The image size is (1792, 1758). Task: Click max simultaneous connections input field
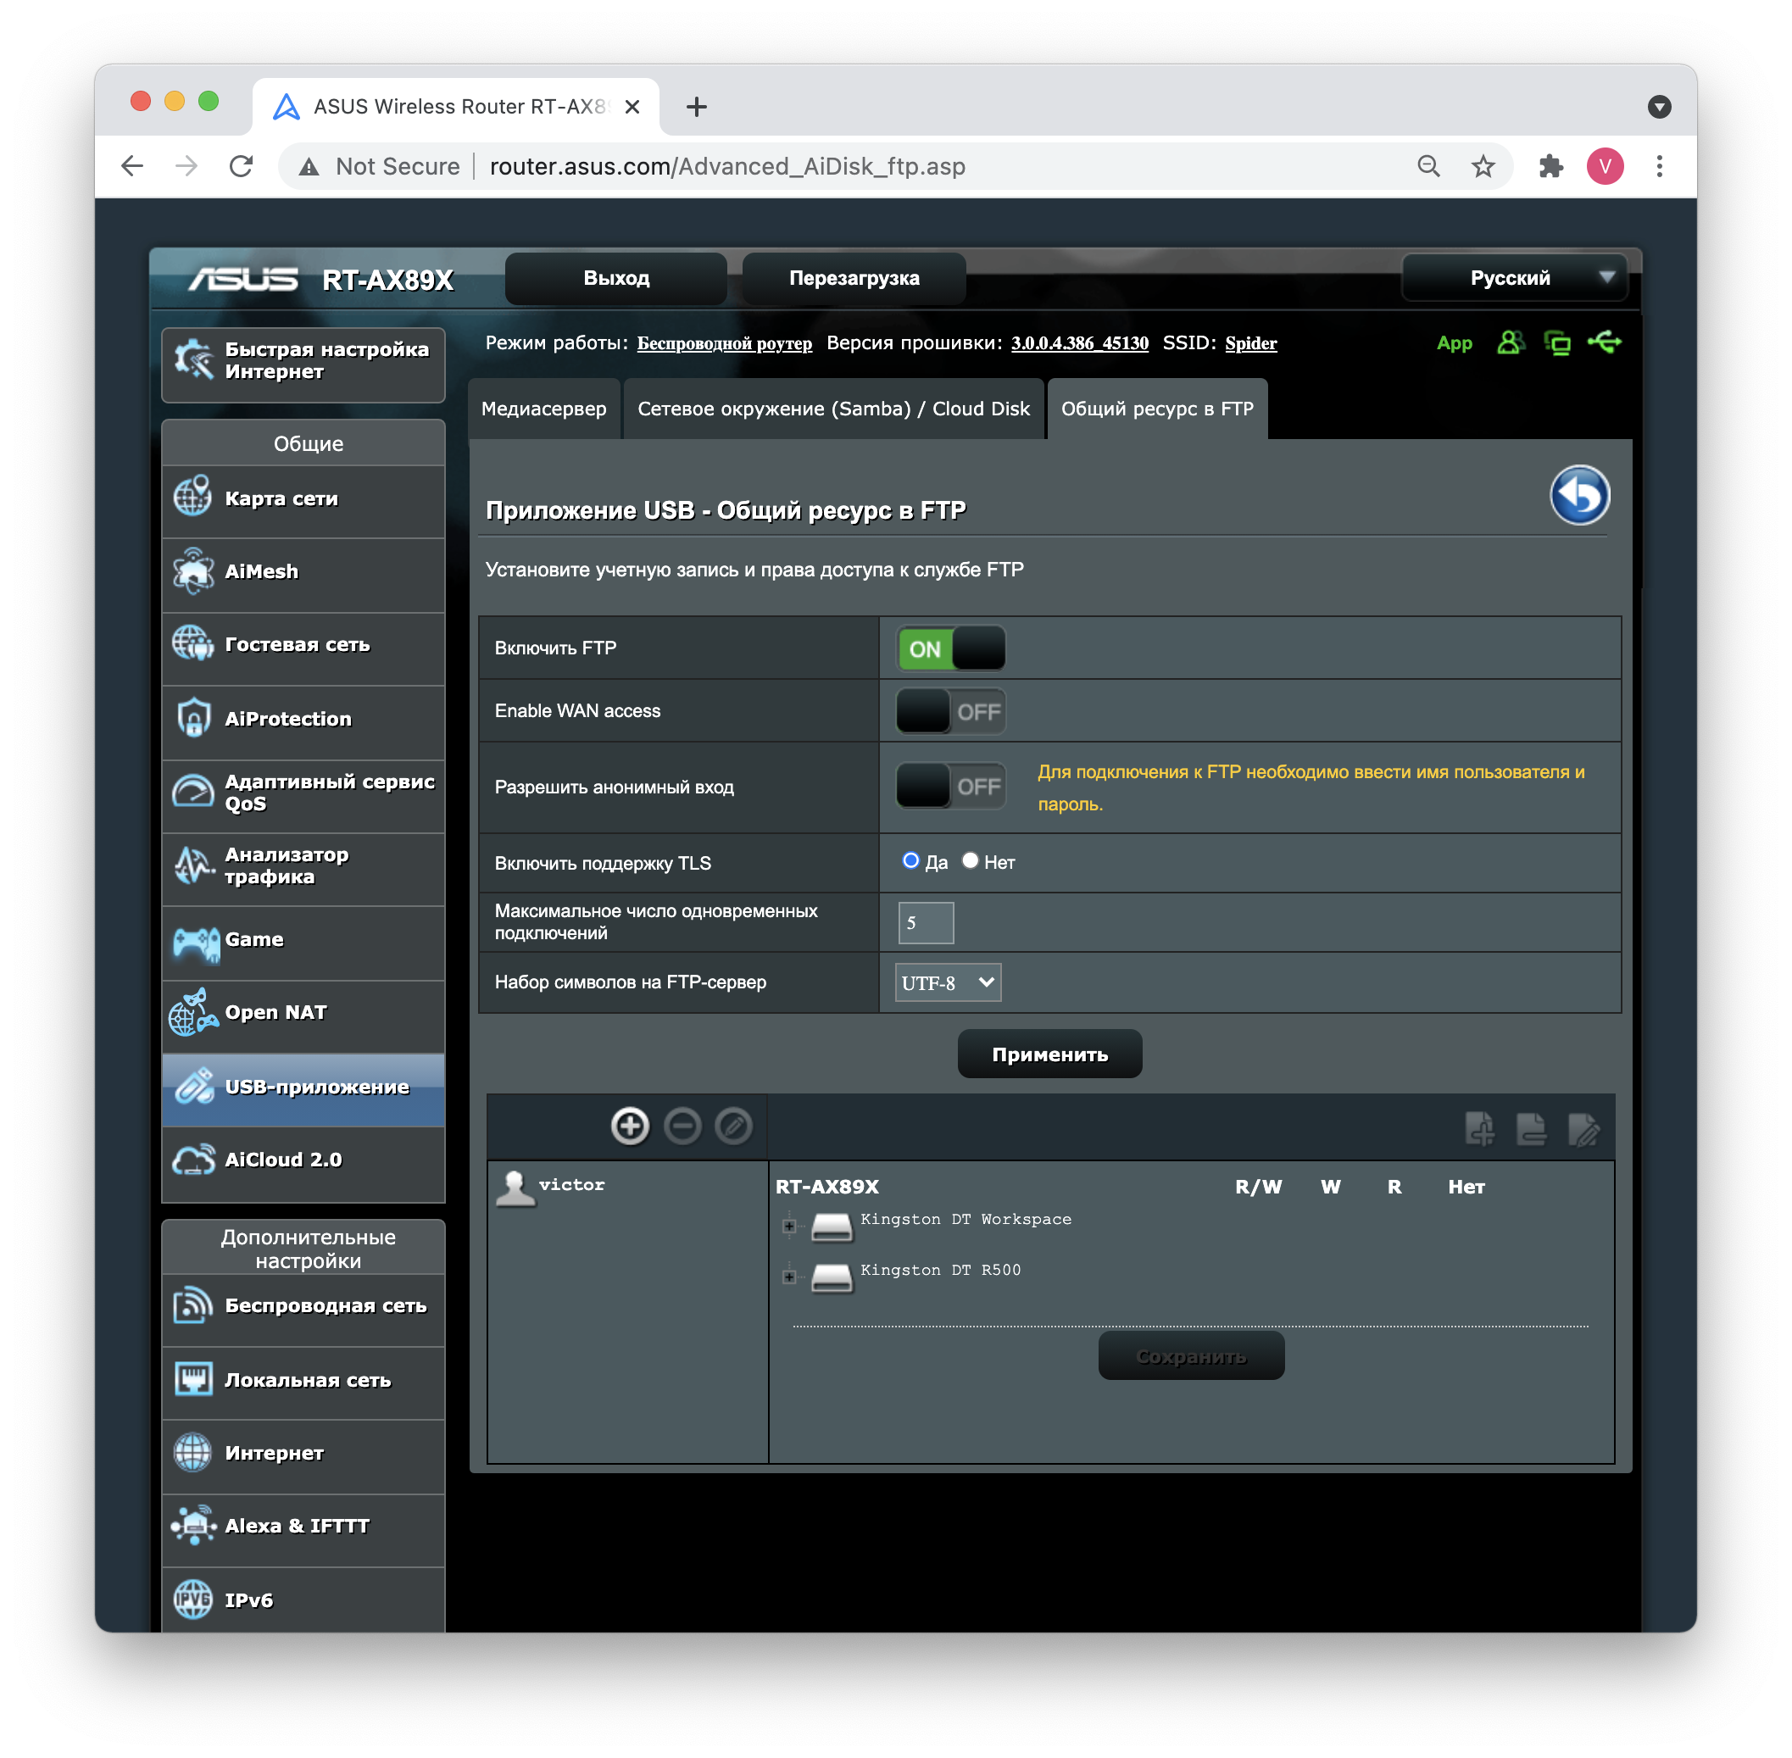click(x=926, y=922)
